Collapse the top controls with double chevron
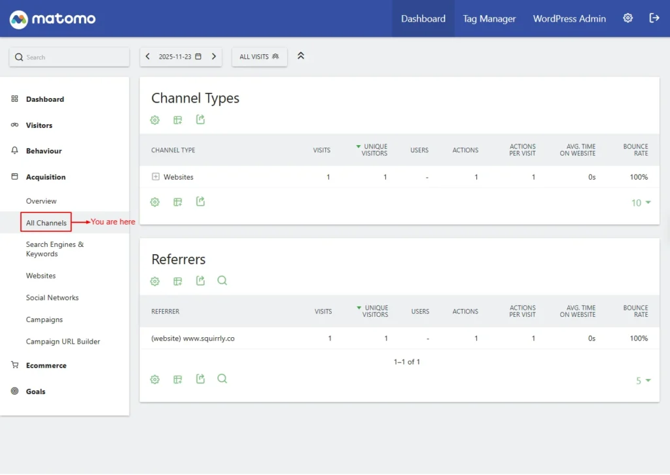The image size is (670, 475). [x=301, y=56]
